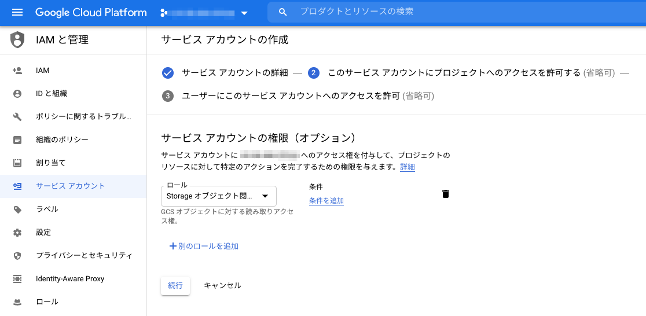This screenshot has height=316, width=646.
Task: Click the 割り当て quota icon
Action: click(x=17, y=163)
